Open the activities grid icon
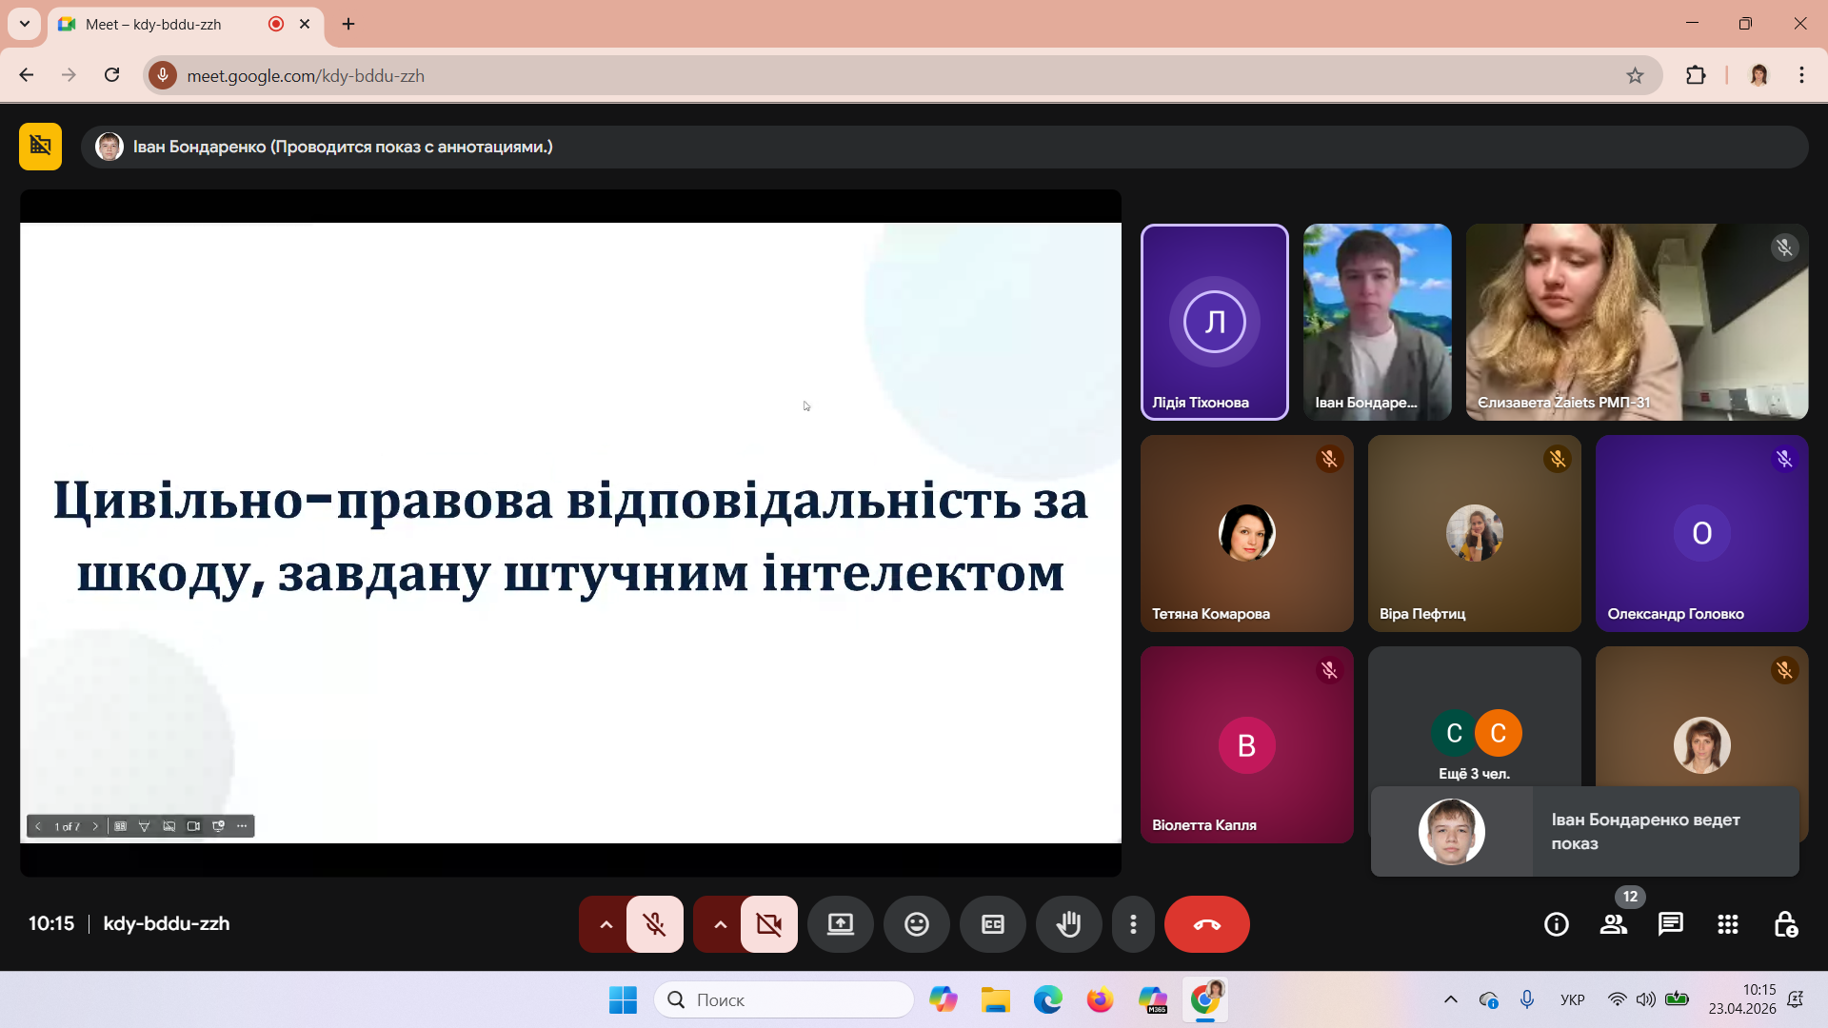1828x1028 pixels. (1727, 924)
